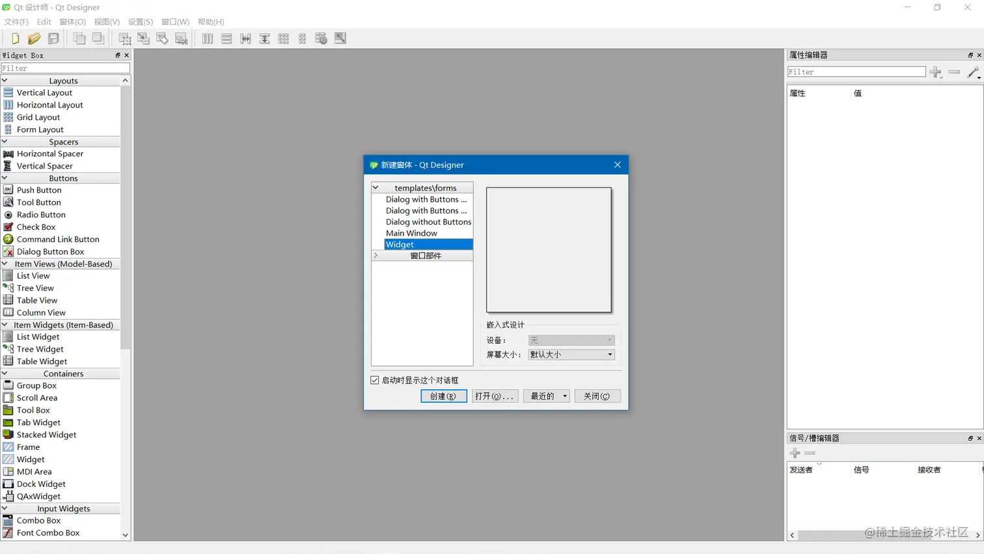Open the 设备 dropdown
Image resolution: width=984 pixels, height=554 pixels.
571,340
